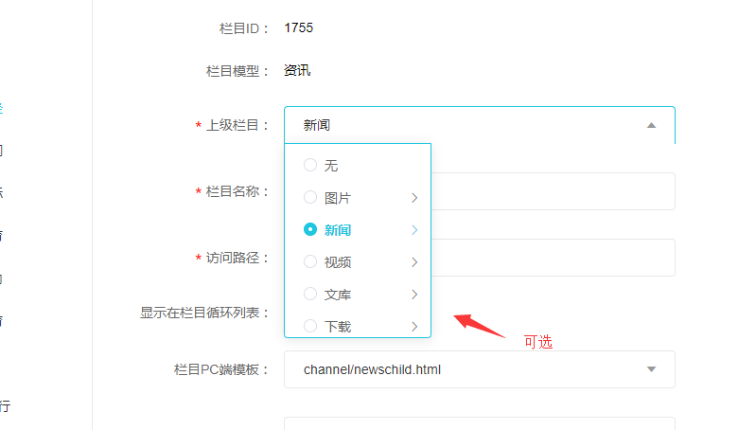Image resolution: width=756 pixels, height=430 pixels.
Task: Expand the 下载 submenu arrow
Action: coord(414,326)
